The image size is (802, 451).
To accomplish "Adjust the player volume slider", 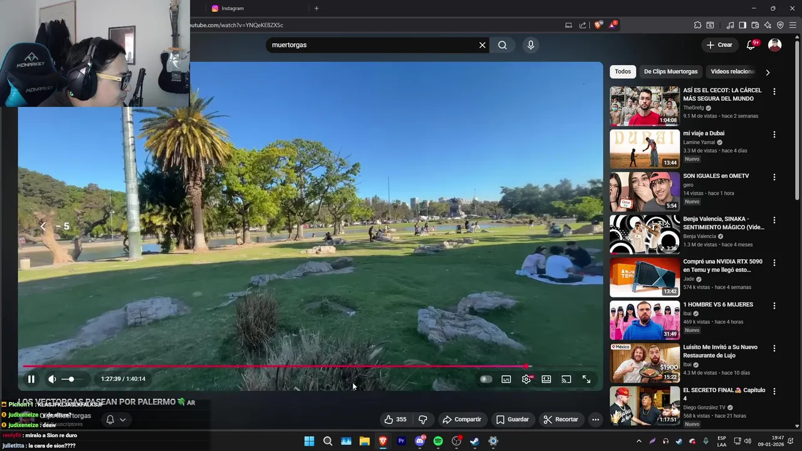I will 71,379.
